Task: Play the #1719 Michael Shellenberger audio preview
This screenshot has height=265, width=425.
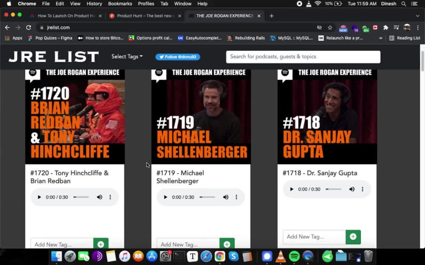Action: tap(165, 197)
